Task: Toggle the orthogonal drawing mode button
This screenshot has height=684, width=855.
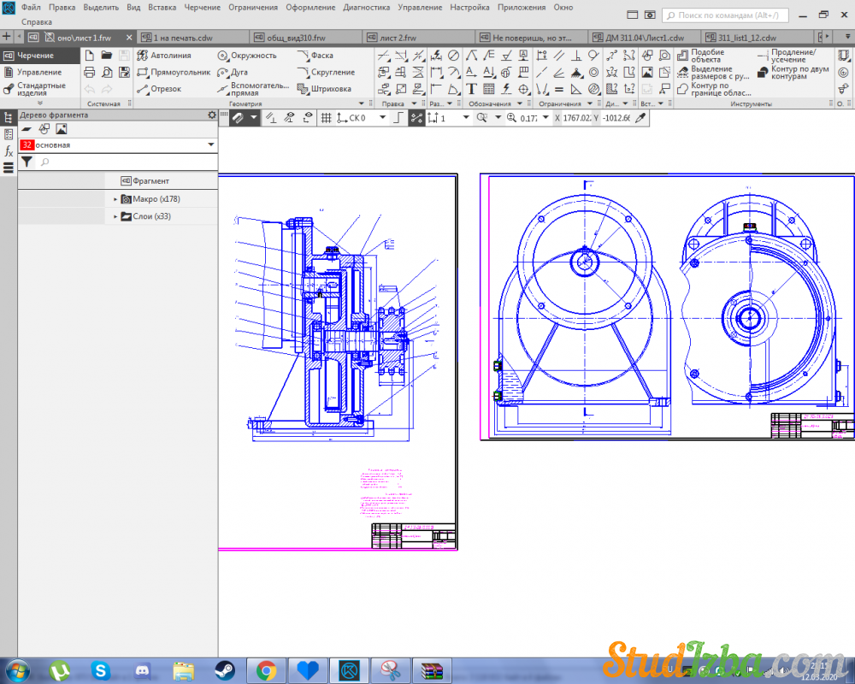Action: [398, 118]
